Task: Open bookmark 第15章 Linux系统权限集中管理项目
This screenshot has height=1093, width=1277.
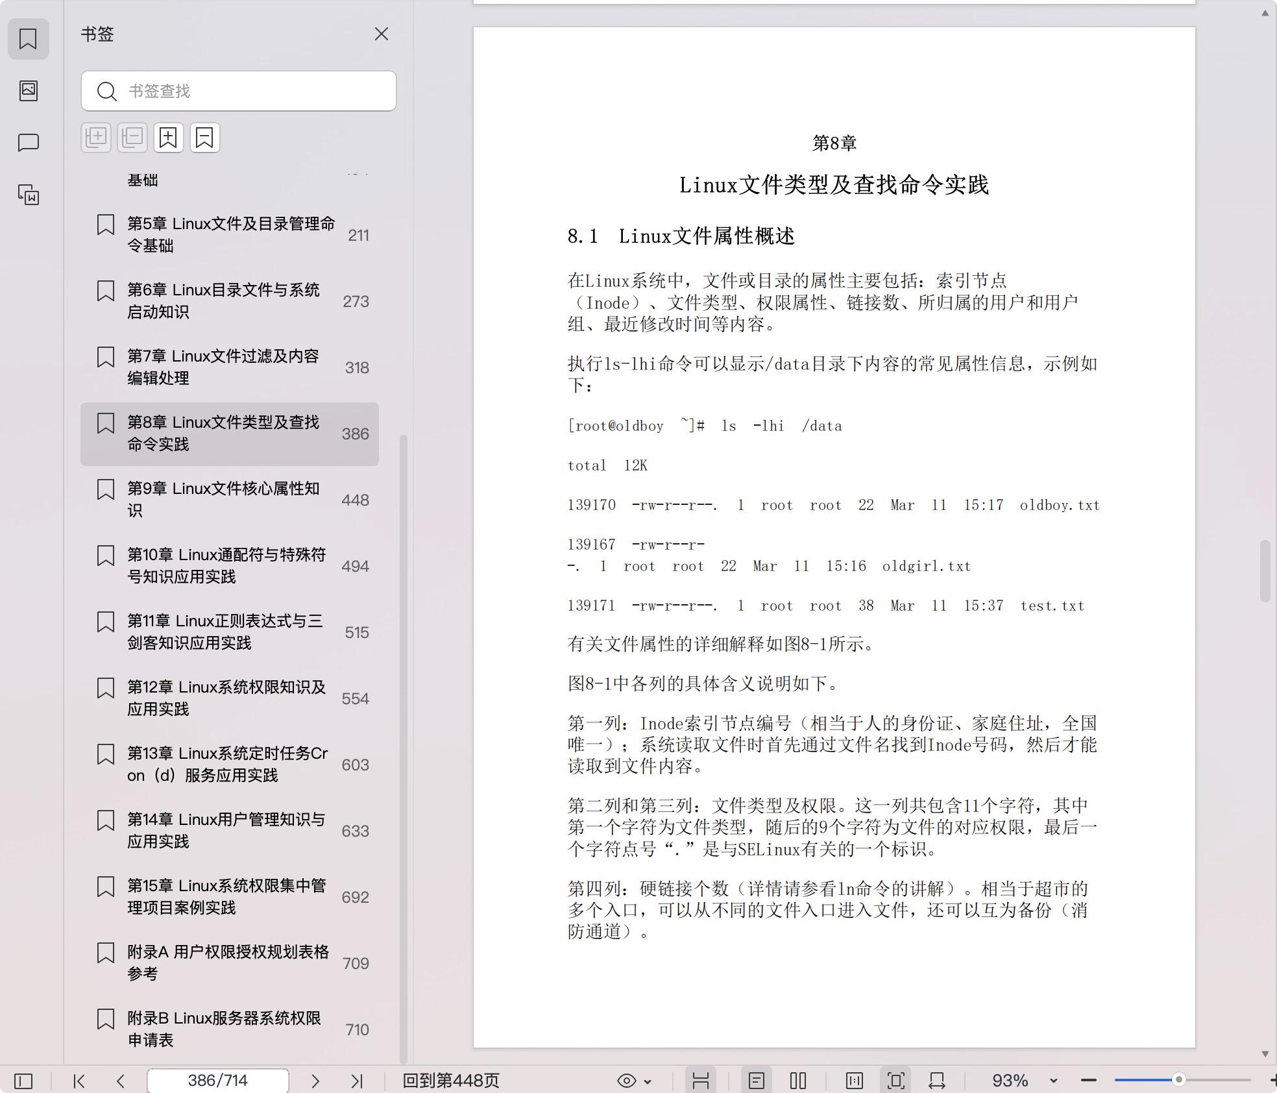Action: pyautogui.click(x=230, y=897)
